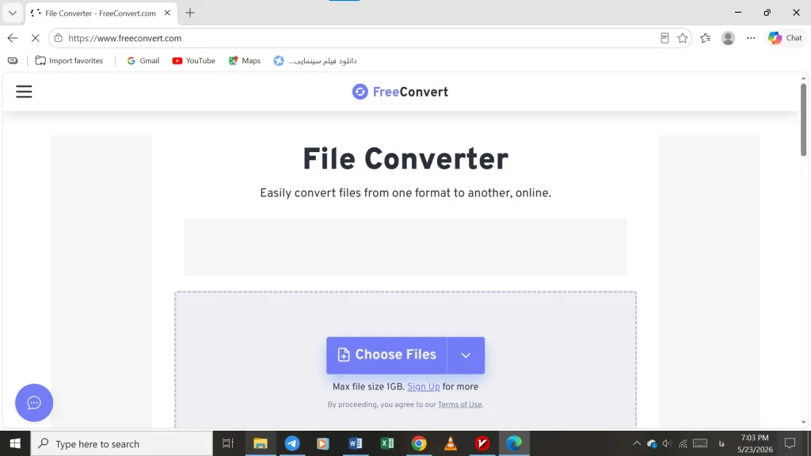Open the live chat bubble icon
The image size is (811, 456).
(34, 403)
